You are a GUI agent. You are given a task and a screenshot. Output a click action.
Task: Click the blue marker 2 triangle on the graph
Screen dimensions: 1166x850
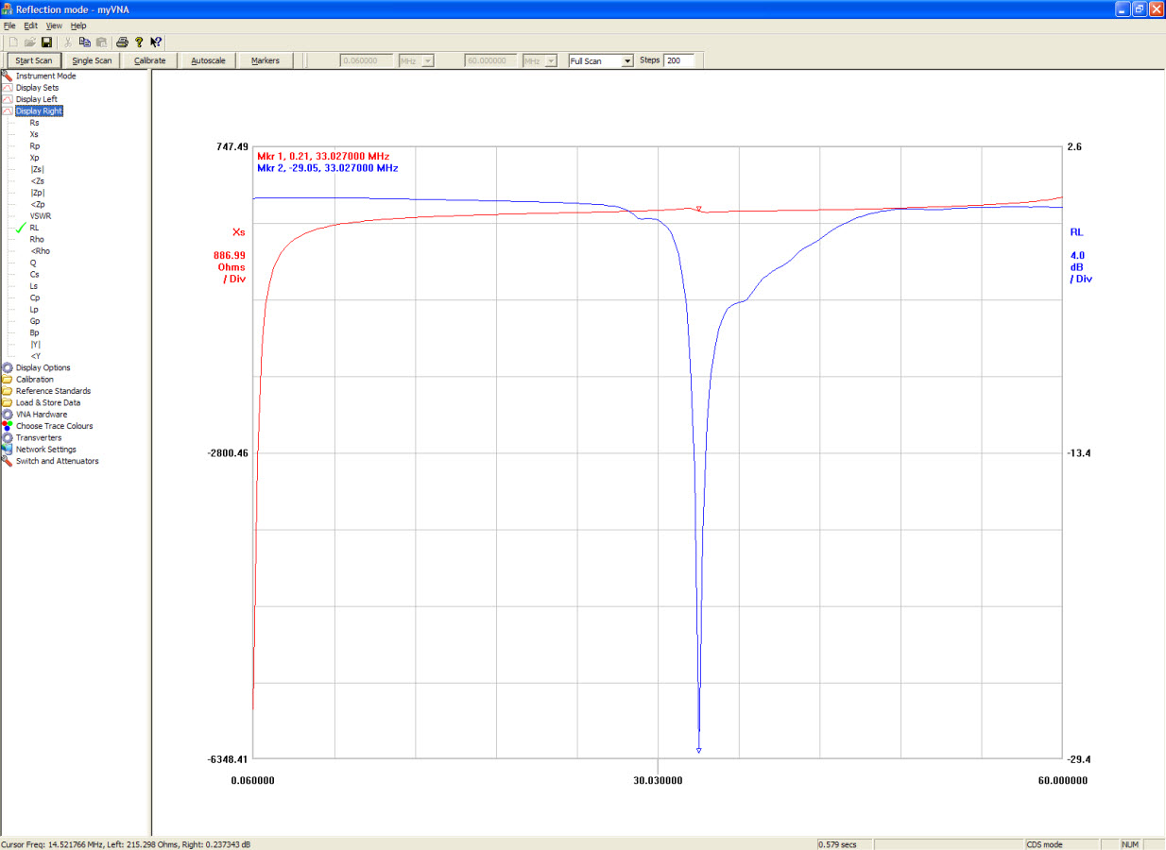[698, 751]
